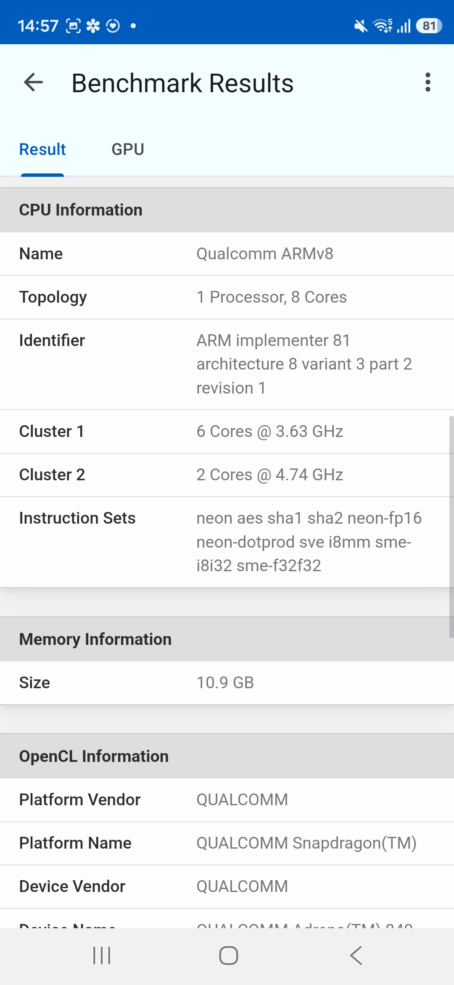Select the Platform Name row
The image size is (454, 985).
(227, 843)
